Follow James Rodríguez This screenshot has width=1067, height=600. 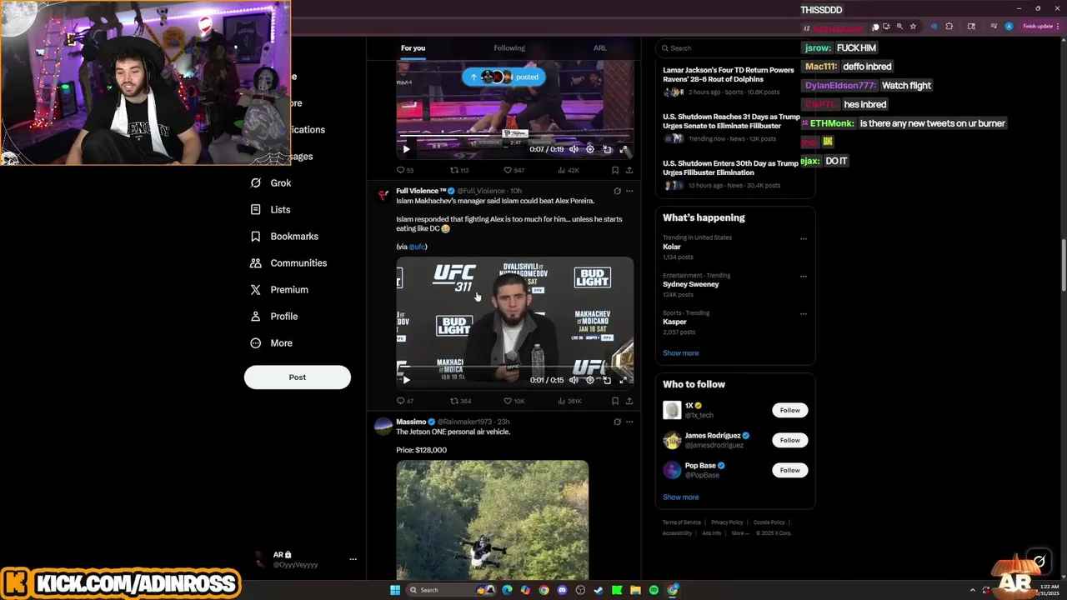coord(790,440)
